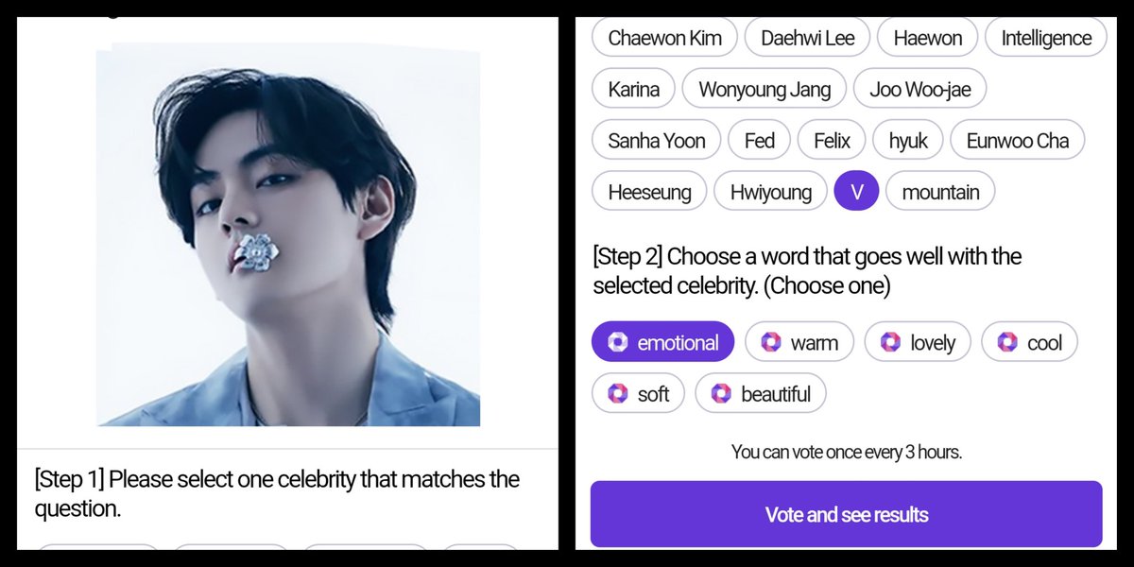This screenshot has width=1134, height=567.
Task: Choose Daehwi Lee chip
Action: [x=807, y=39]
